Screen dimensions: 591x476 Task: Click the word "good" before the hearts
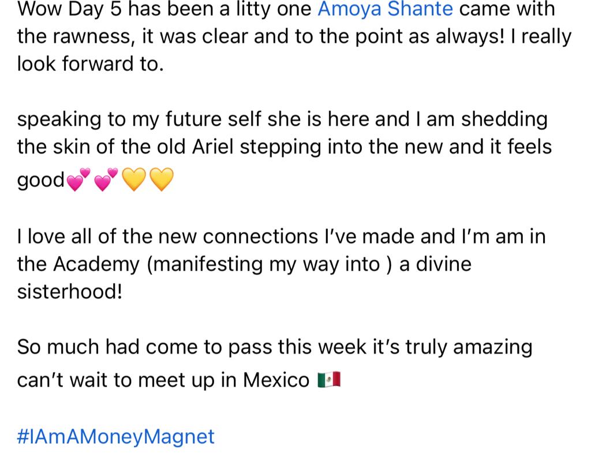(x=41, y=180)
